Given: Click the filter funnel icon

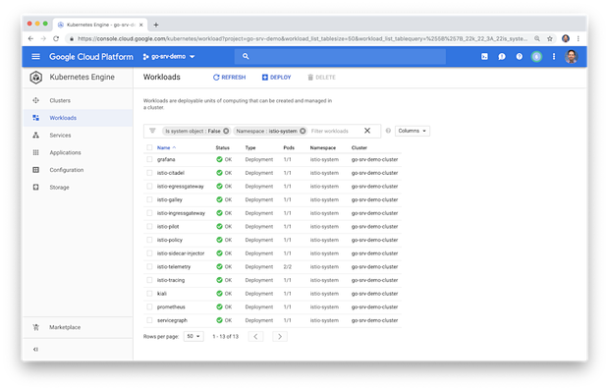Looking at the screenshot, I should pos(152,131).
